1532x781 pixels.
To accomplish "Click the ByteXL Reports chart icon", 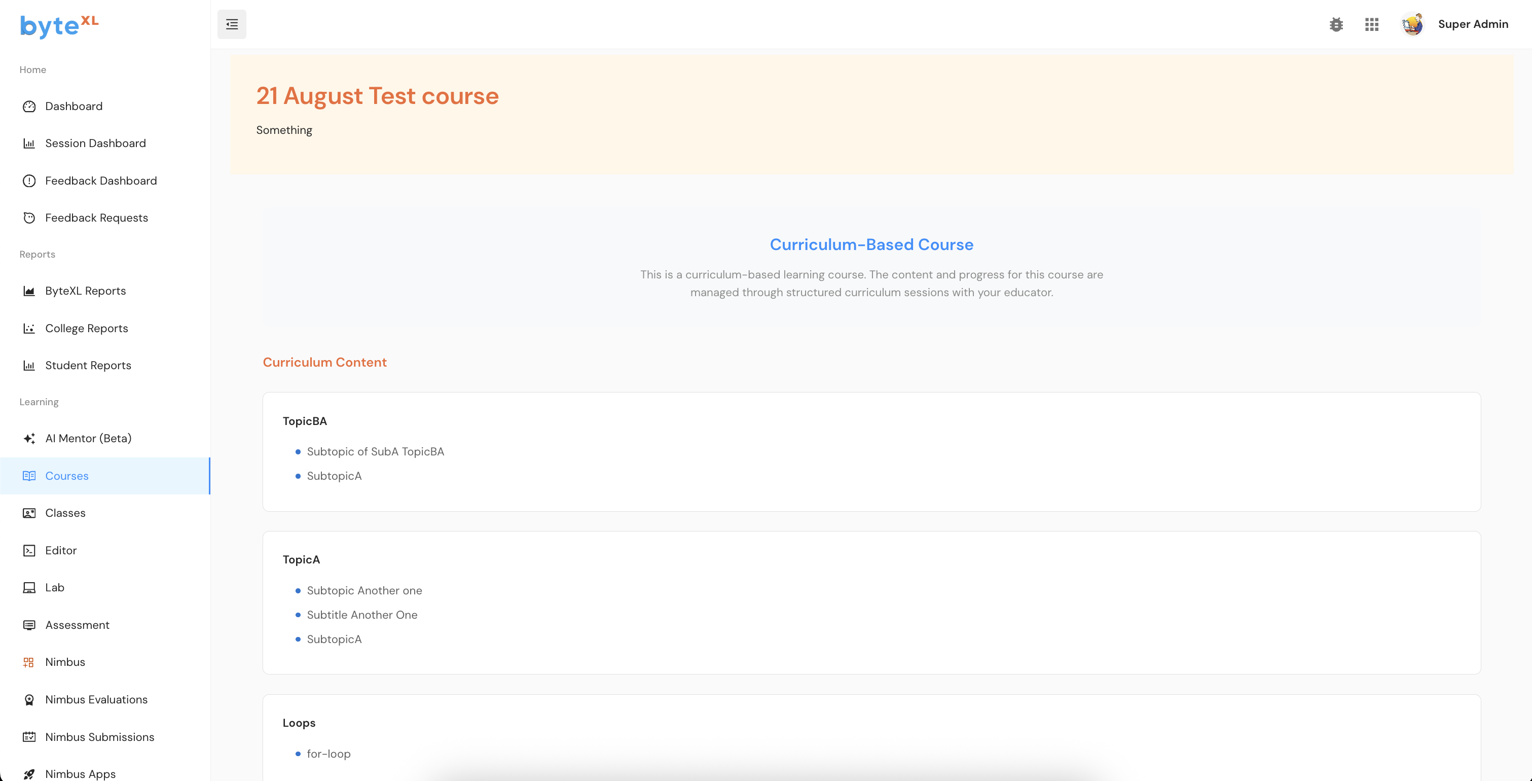I will click(x=29, y=291).
